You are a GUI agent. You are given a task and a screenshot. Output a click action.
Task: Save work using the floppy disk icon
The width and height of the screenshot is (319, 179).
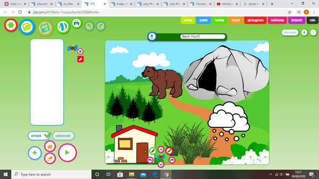point(45,28)
